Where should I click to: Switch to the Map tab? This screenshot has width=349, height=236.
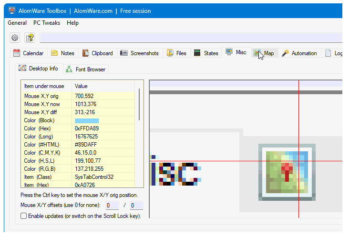[x=264, y=53]
